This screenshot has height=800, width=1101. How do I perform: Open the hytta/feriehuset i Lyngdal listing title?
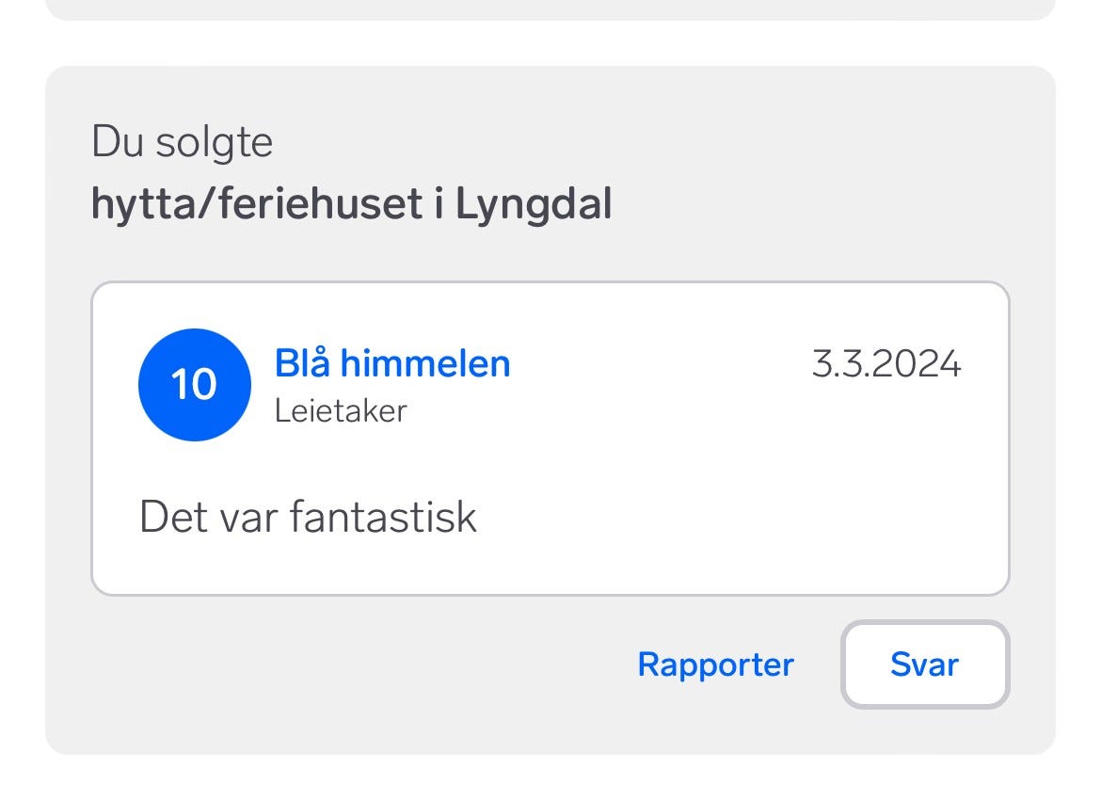(x=351, y=204)
